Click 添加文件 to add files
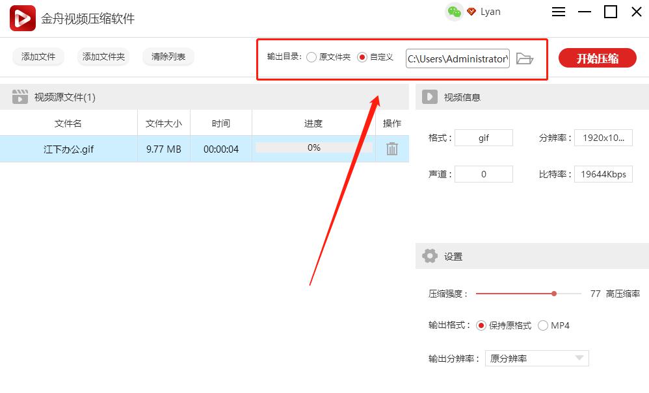This screenshot has height=393, width=649. pyautogui.click(x=38, y=57)
